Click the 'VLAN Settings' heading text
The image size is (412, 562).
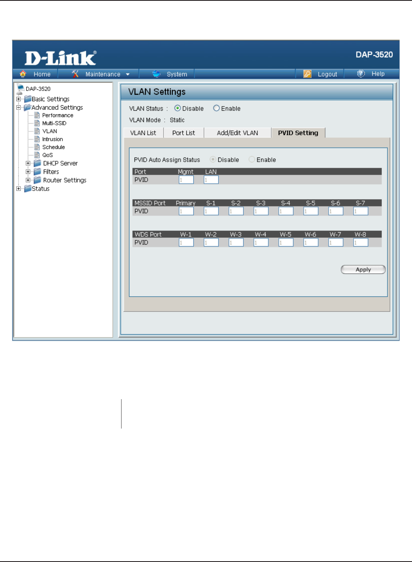coord(157,92)
